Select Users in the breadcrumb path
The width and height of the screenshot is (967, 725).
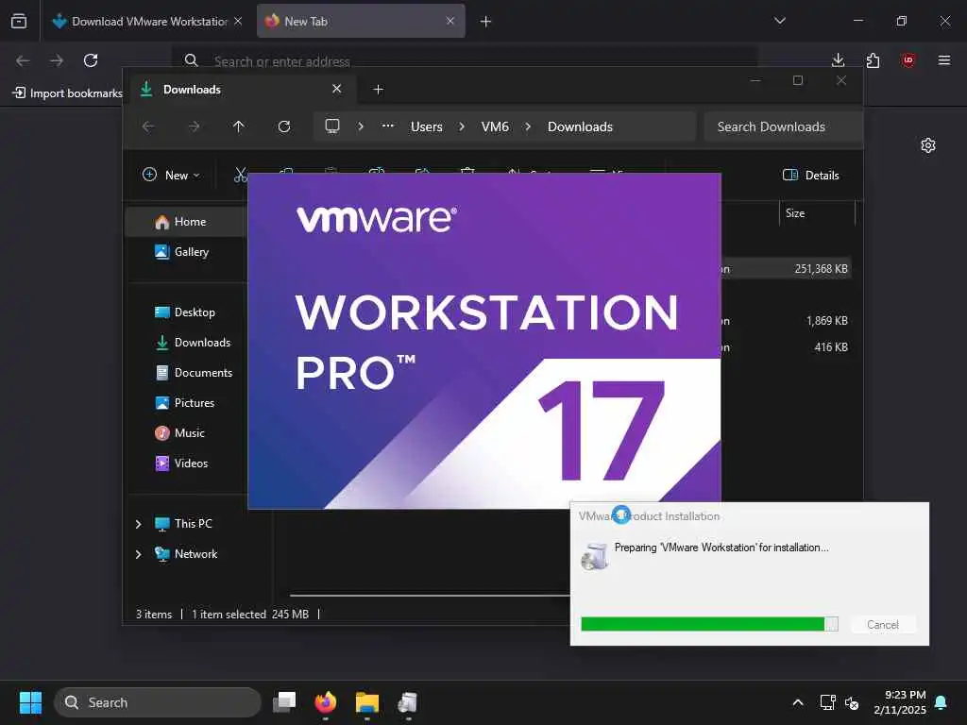click(x=427, y=126)
